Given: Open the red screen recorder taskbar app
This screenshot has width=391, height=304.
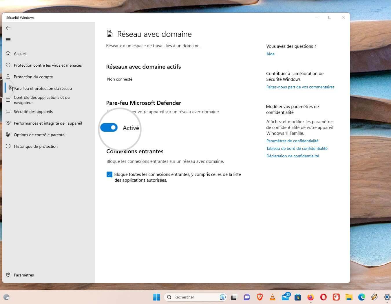Looking at the screenshot, I should click(336, 297).
